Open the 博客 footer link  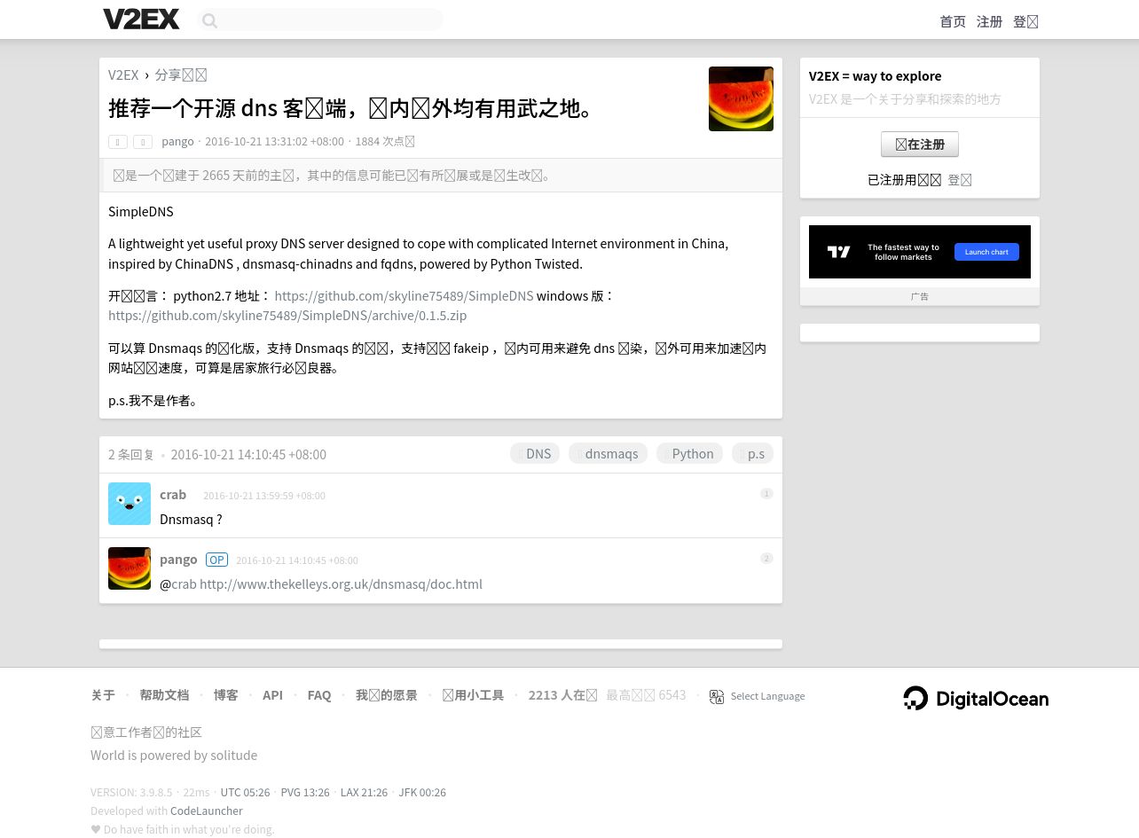[225, 695]
